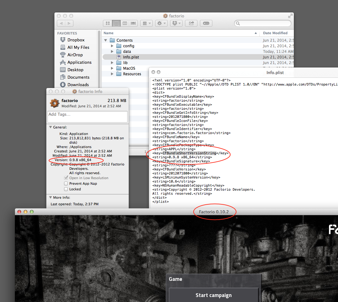The width and height of the screenshot is (338, 302).
Task: Click 'Version: 0.9.8 x86_64' in factorio Info
Action: (x=73, y=160)
